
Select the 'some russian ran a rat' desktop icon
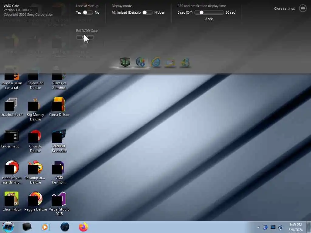(x=12, y=80)
